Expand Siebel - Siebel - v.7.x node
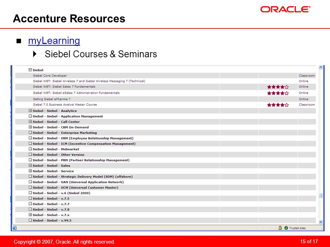330x247 pixels. (30, 215)
